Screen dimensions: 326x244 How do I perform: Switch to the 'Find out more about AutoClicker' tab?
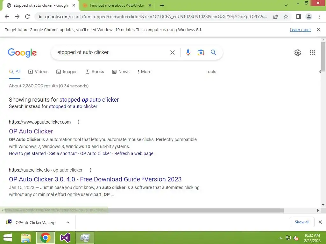click(117, 6)
